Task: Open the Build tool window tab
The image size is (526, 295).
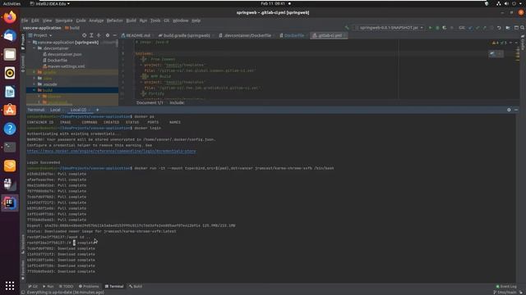Action: tap(136, 286)
